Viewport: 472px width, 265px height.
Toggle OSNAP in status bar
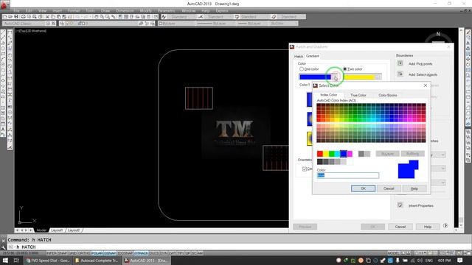[x=110, y=253]
